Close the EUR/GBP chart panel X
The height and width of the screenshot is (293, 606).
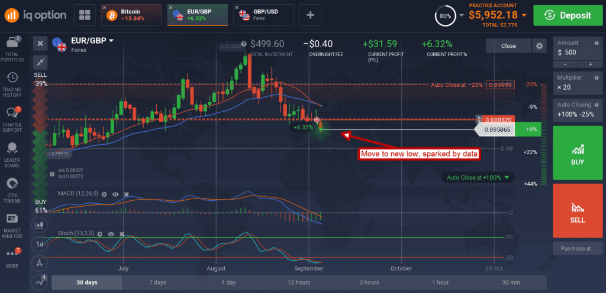[40, 44]
